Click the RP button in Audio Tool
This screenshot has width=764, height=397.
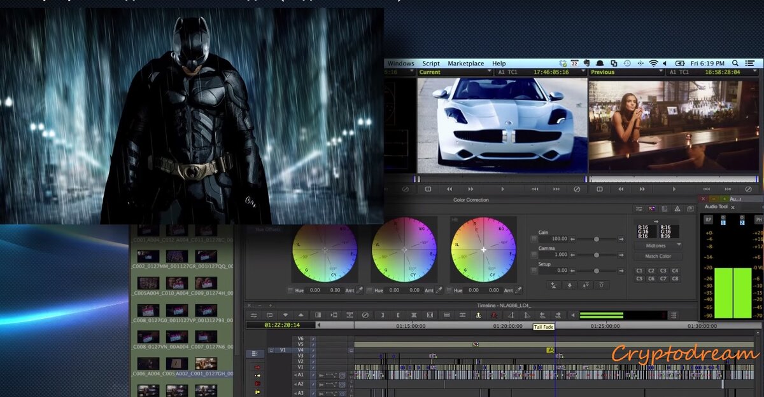coord(709,219)
